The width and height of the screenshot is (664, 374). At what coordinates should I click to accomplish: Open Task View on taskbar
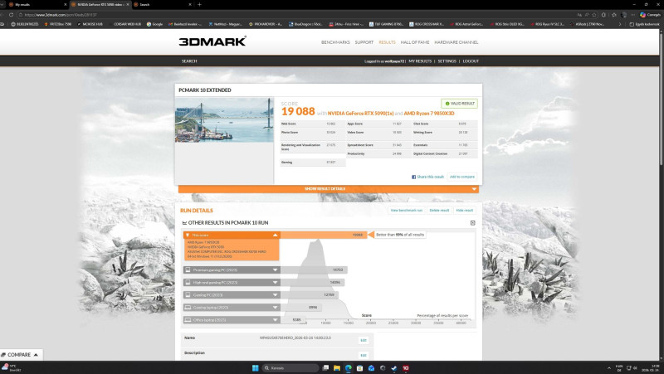pyautogui.click(x=325, y=368)
